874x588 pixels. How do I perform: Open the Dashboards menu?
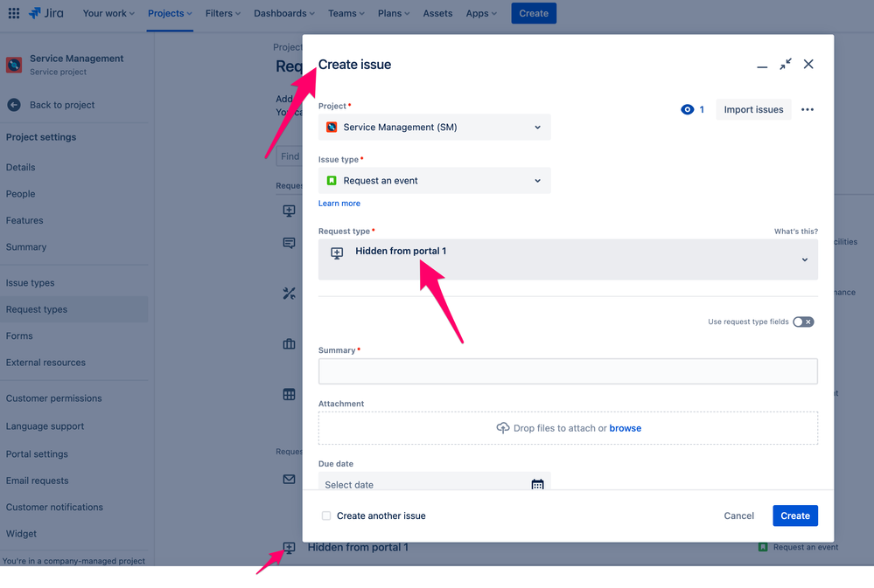point(284,13)
